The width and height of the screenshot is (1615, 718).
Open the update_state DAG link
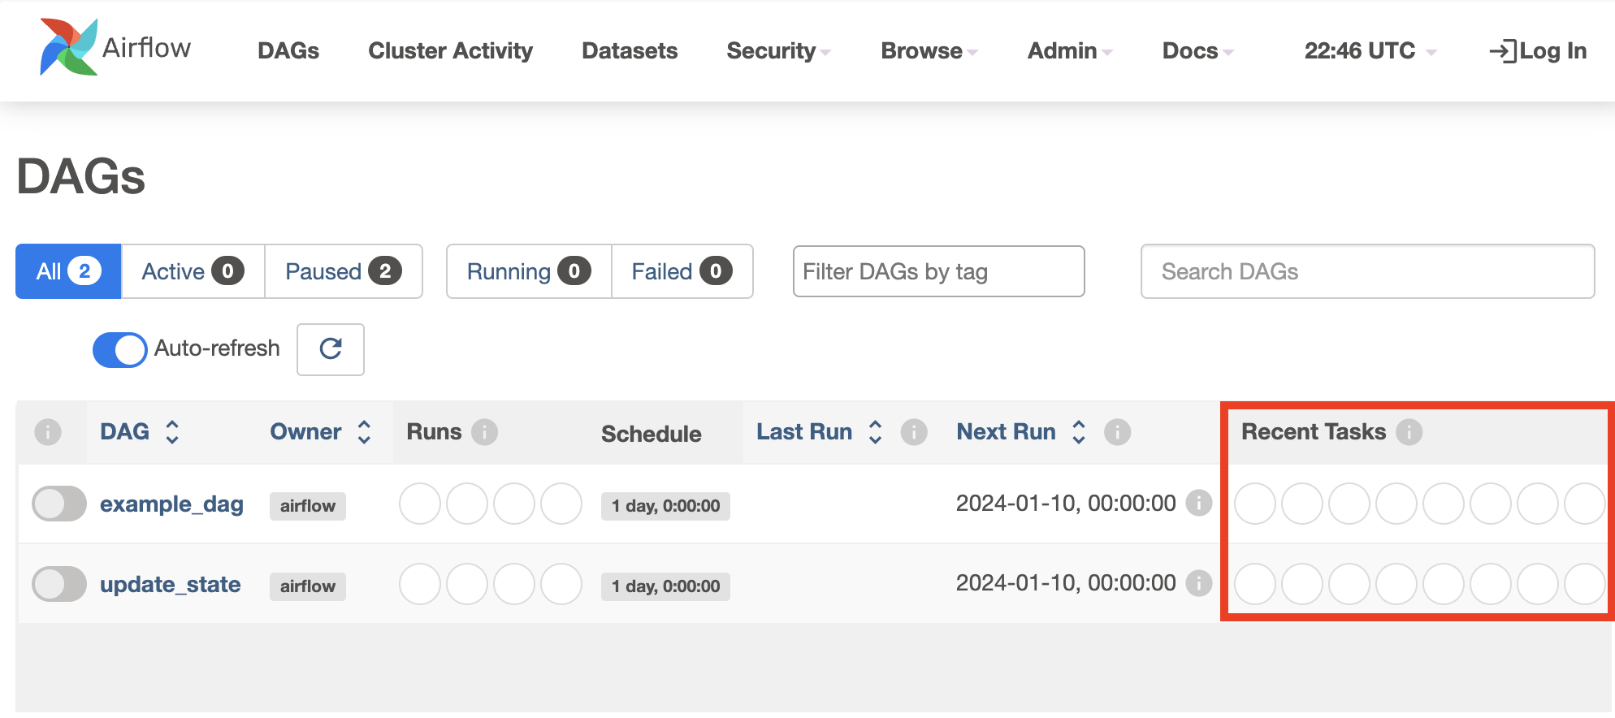pos(170,585)
